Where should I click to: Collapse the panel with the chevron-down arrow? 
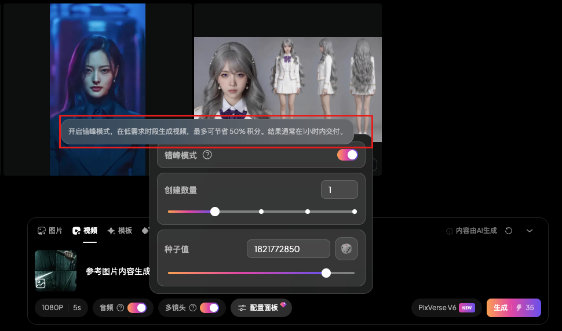click(530, 231)
